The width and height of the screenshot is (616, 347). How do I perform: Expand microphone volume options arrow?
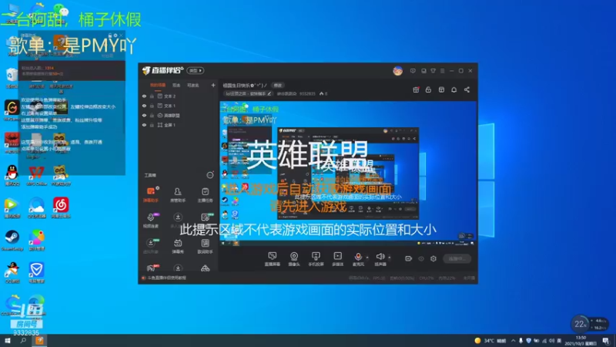[367, 258]
